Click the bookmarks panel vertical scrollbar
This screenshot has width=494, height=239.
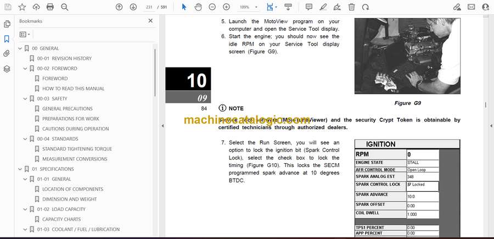point(155,73)
